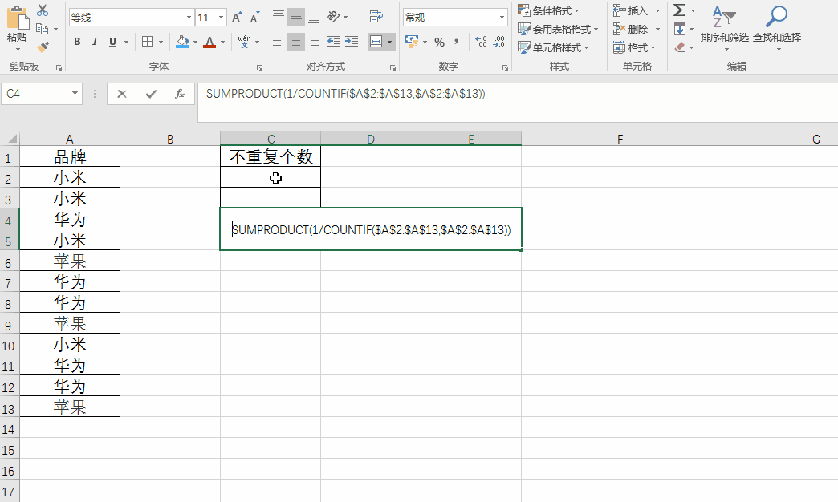The height and width of the screenshot is (502, 838).
Task: Click the text Orientation icon
Action: pyautogui.click(x=334, y=17)
